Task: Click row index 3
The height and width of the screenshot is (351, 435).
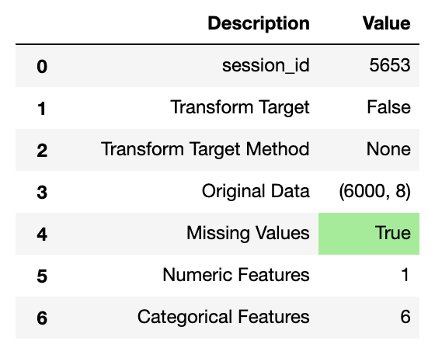Action: (42, 193)
